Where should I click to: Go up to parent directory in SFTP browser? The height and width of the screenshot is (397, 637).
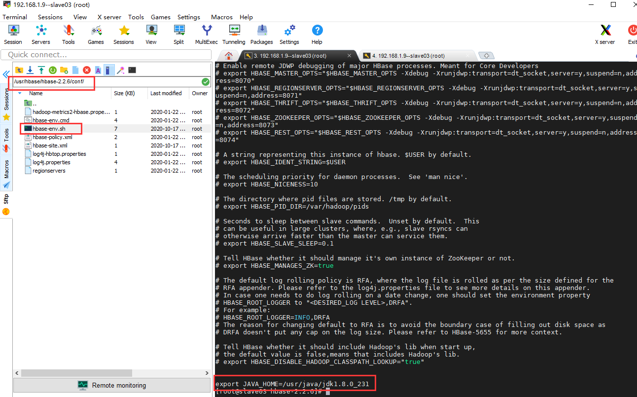pyautogui.click(x=20, y=70)
